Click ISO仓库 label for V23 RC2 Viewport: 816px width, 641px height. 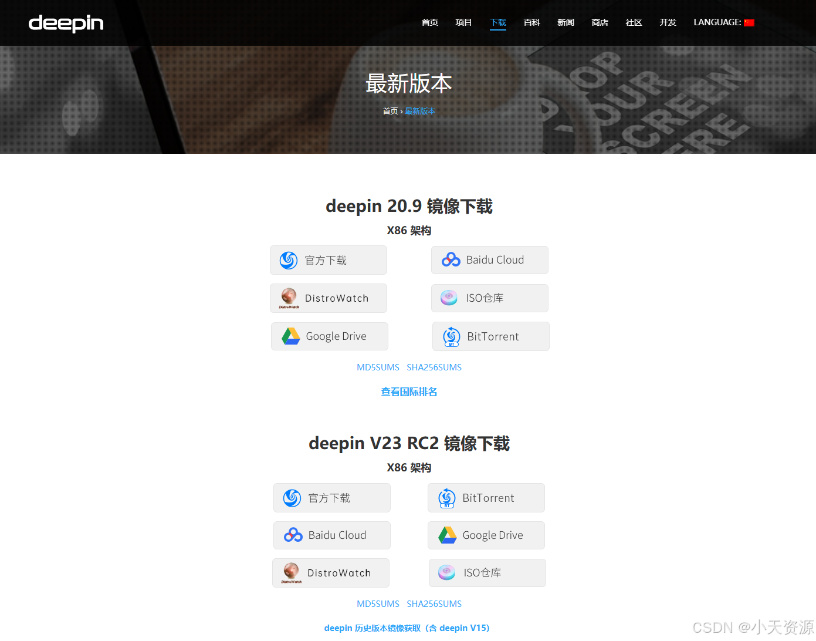coord(482,572)
